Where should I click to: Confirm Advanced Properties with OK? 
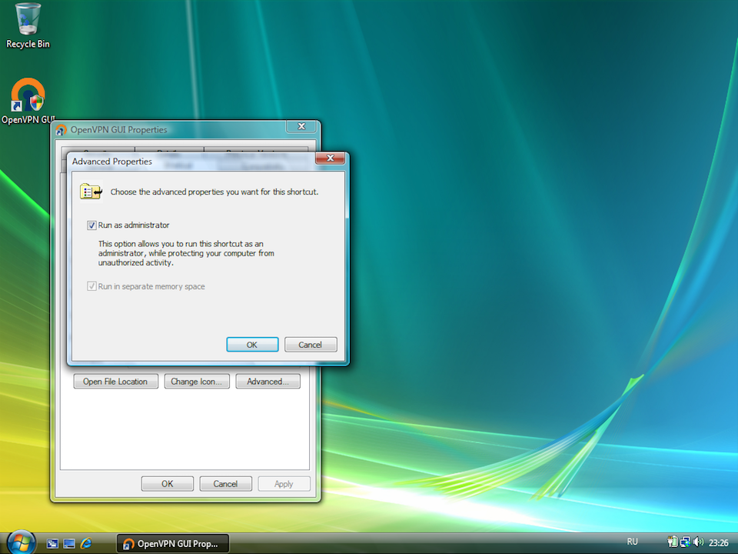point(252,345)
